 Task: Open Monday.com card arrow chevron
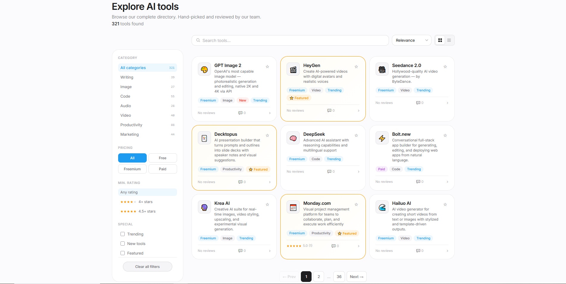pyautogui.click(x=359, y=246)
